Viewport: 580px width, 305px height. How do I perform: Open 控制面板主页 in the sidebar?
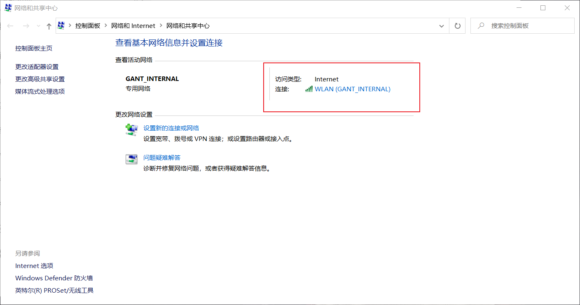(34, 49)
